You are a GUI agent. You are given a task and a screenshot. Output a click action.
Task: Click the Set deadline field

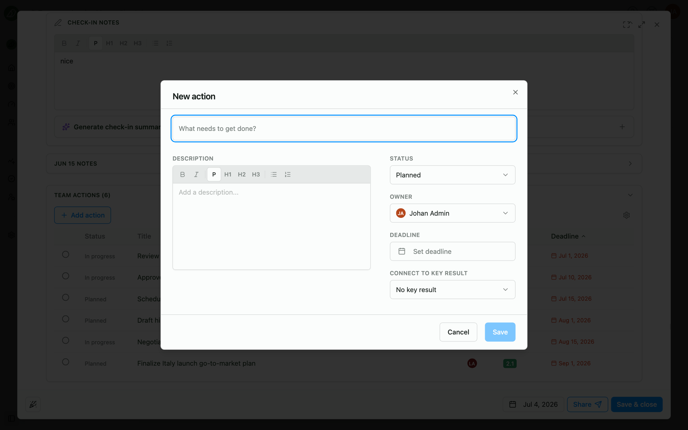pos(452,251)
